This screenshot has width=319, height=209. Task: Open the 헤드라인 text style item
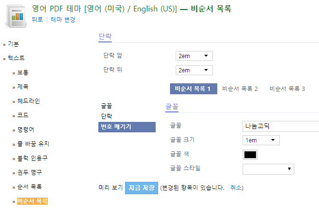(x=29, y=101)
